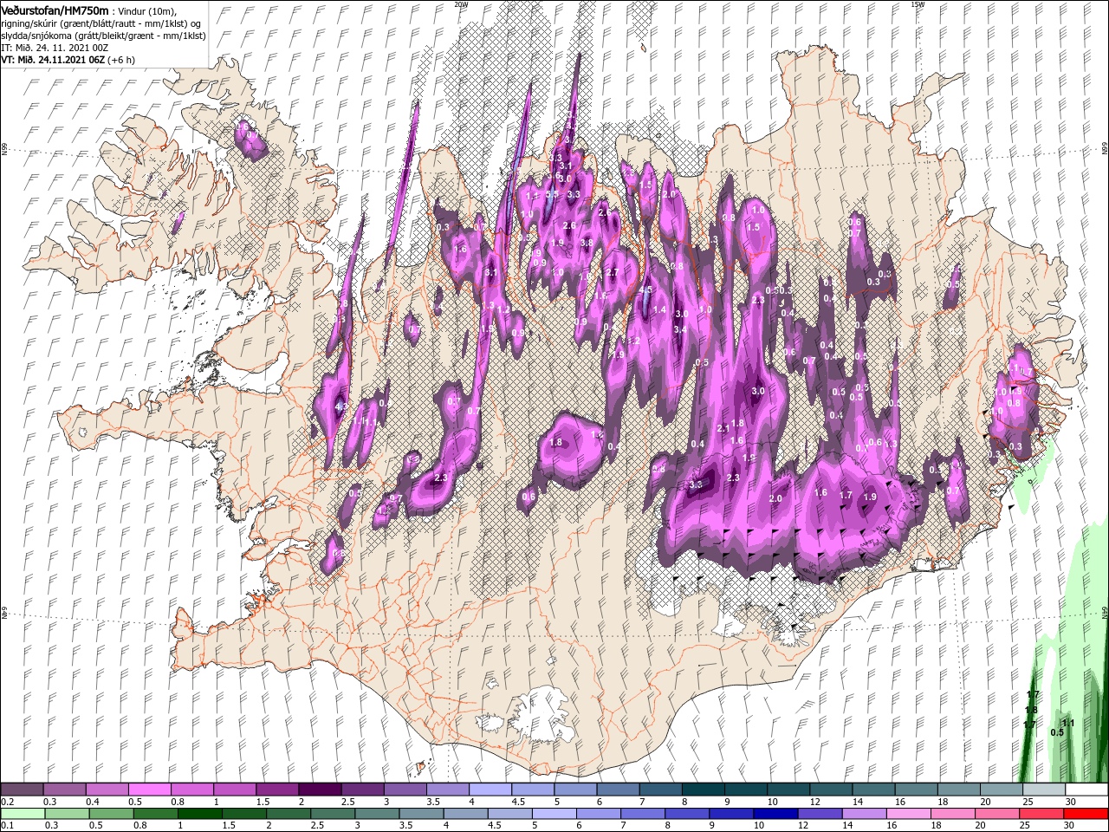Click the '(+6 h)' forecast offset text
The height and width of the screenshot is (832, 1109).
pos(123,59)
